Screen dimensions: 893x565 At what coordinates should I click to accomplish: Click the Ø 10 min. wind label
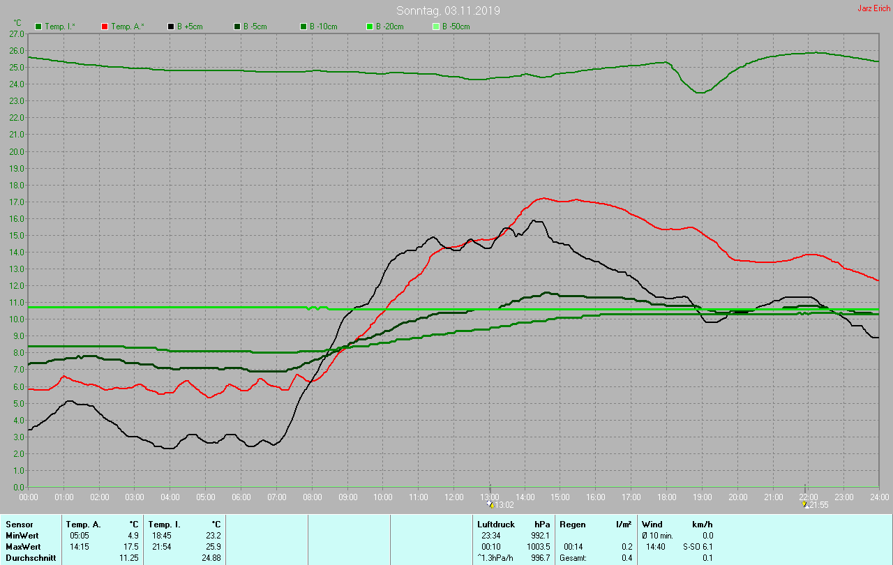coord(657,535)
